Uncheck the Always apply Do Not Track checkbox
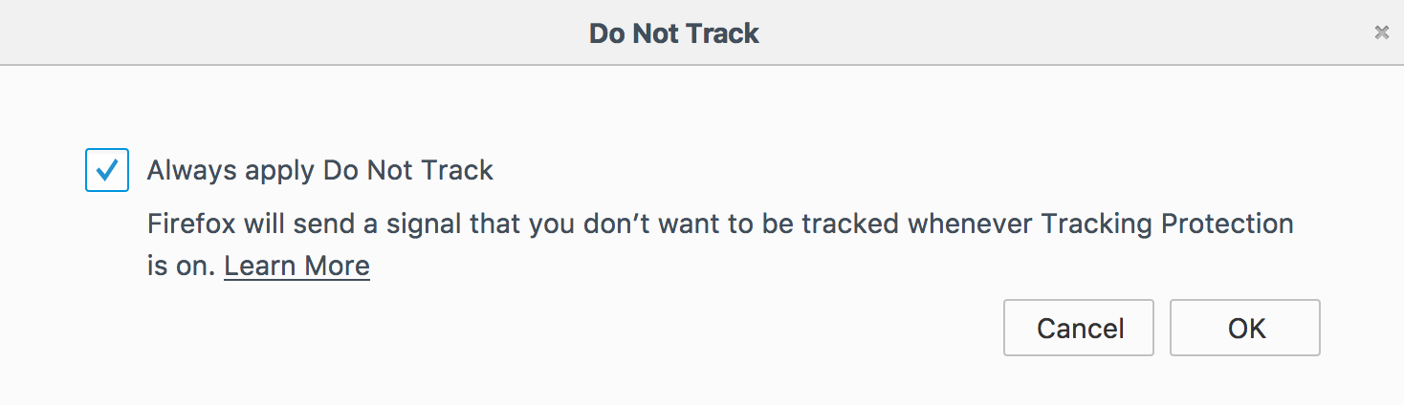Image resolution: width=1404 pixels, height=405 pixels. 107,170
